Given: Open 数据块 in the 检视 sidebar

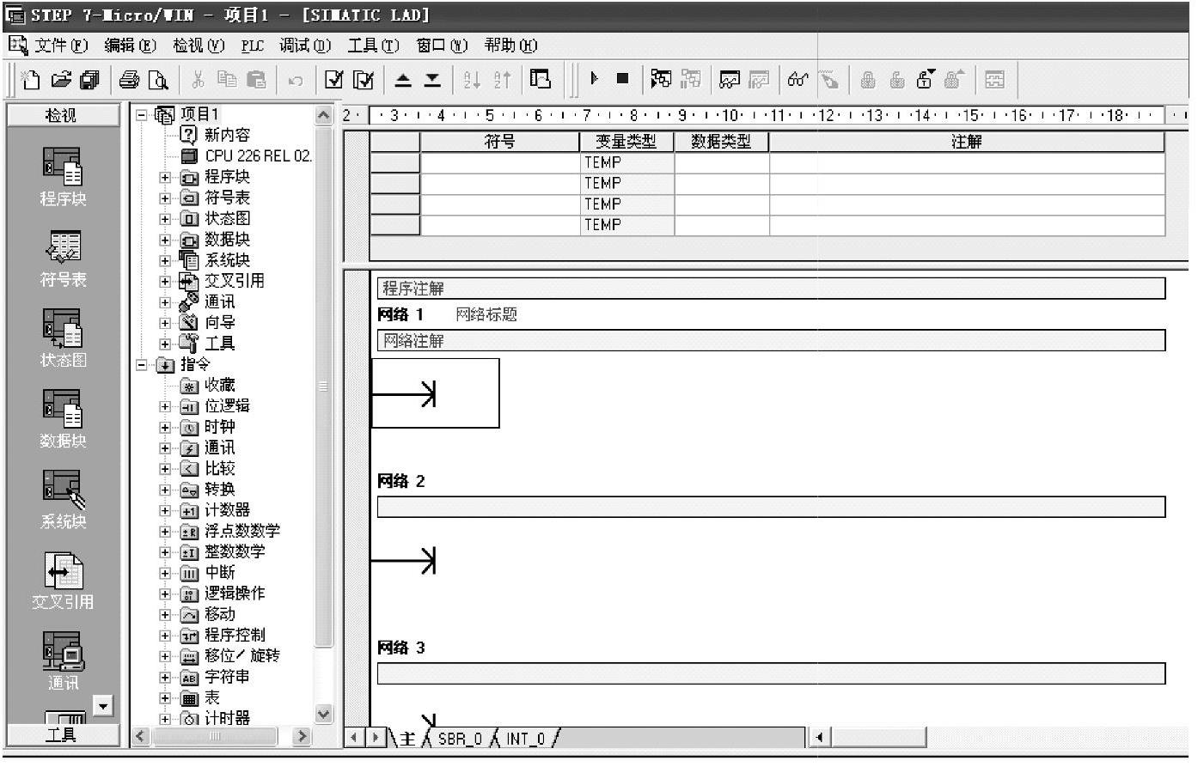Looking at the screenshot, I should tap(63, 419).
